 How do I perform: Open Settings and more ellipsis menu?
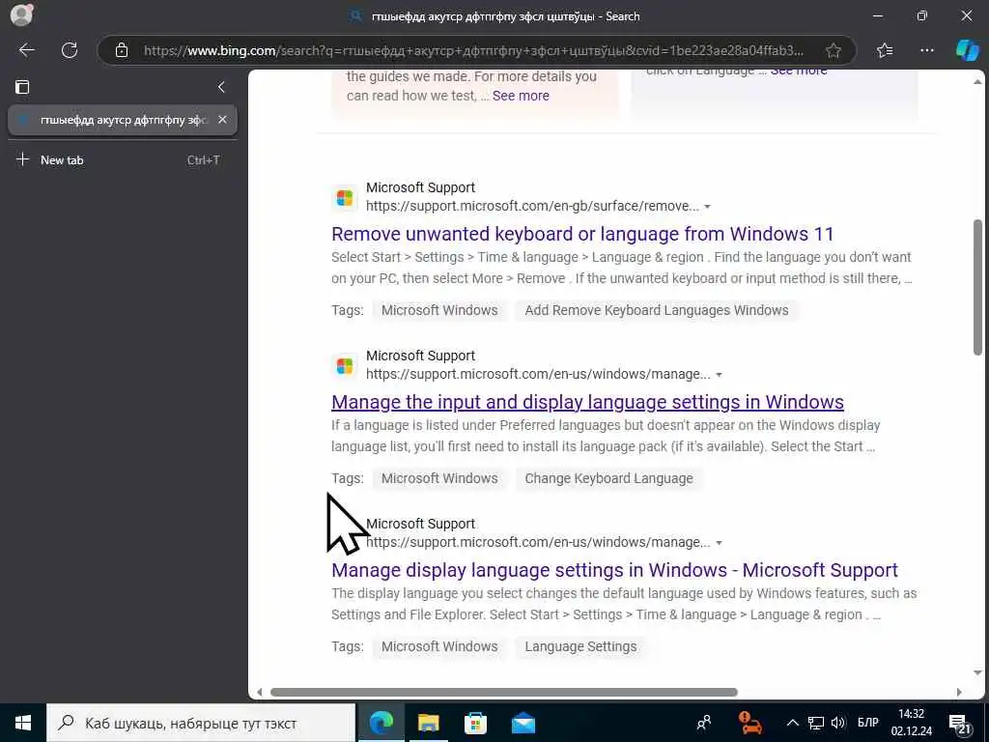pyautogui.click(x=926, y=50)
